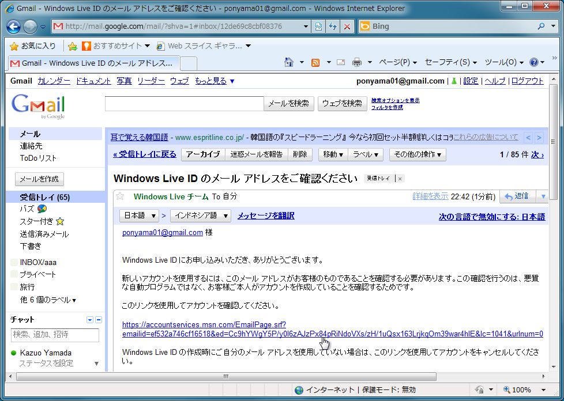Open Internet Explorer Help question icon
The height and width of the screenshot is (401, 564).
tap(534, 63)
